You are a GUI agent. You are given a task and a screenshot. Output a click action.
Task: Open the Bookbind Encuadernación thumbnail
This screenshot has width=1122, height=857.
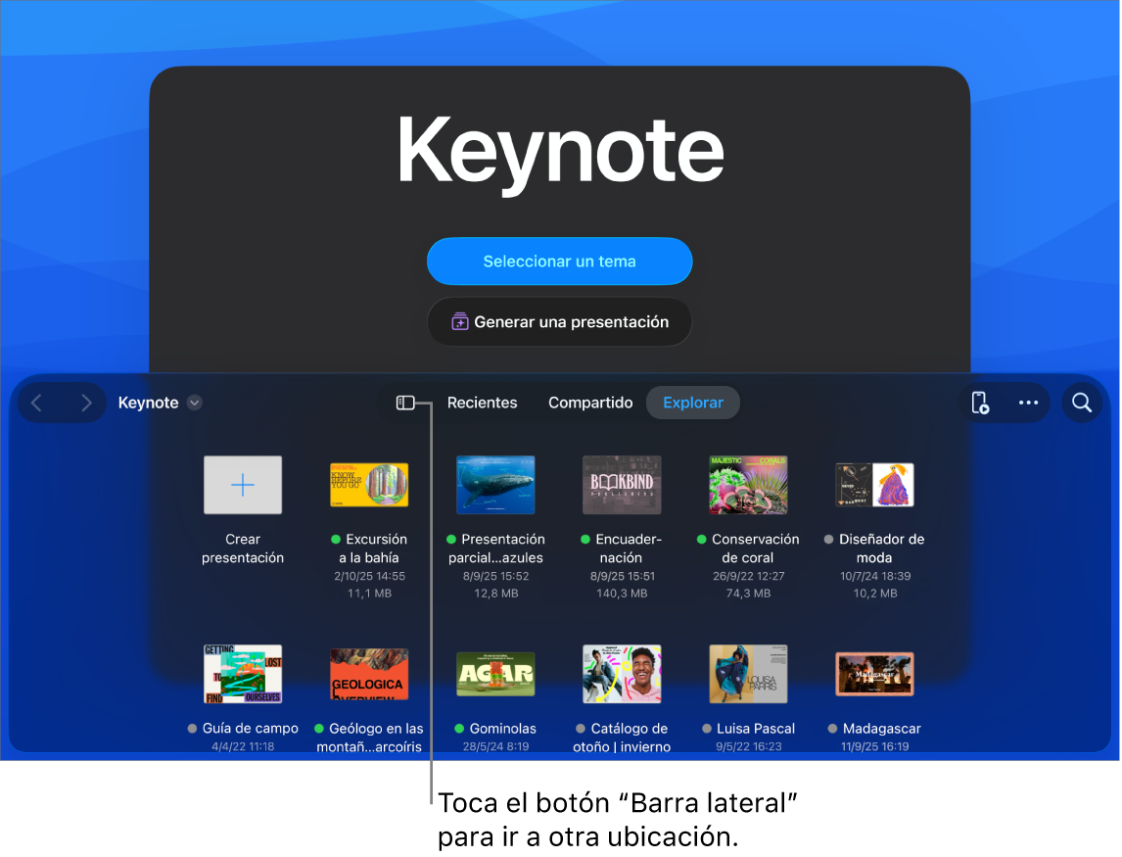tap(622, 485)
